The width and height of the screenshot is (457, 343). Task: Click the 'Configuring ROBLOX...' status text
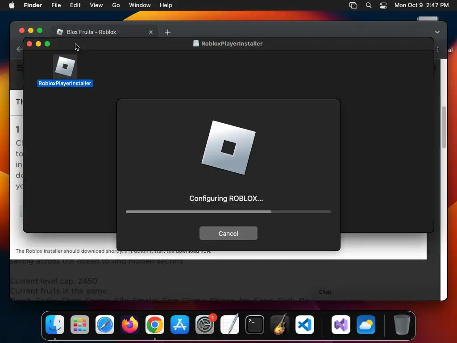[x=226, y=198]
